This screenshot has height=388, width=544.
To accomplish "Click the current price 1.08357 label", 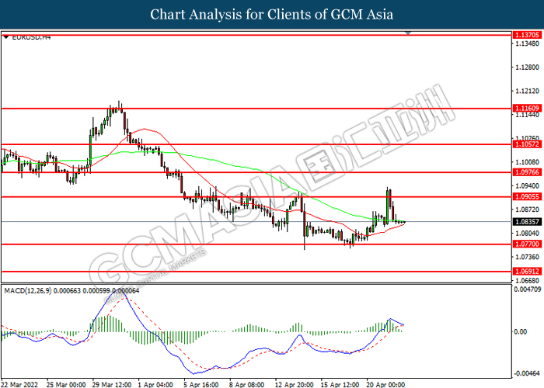I will pos(527,222).
